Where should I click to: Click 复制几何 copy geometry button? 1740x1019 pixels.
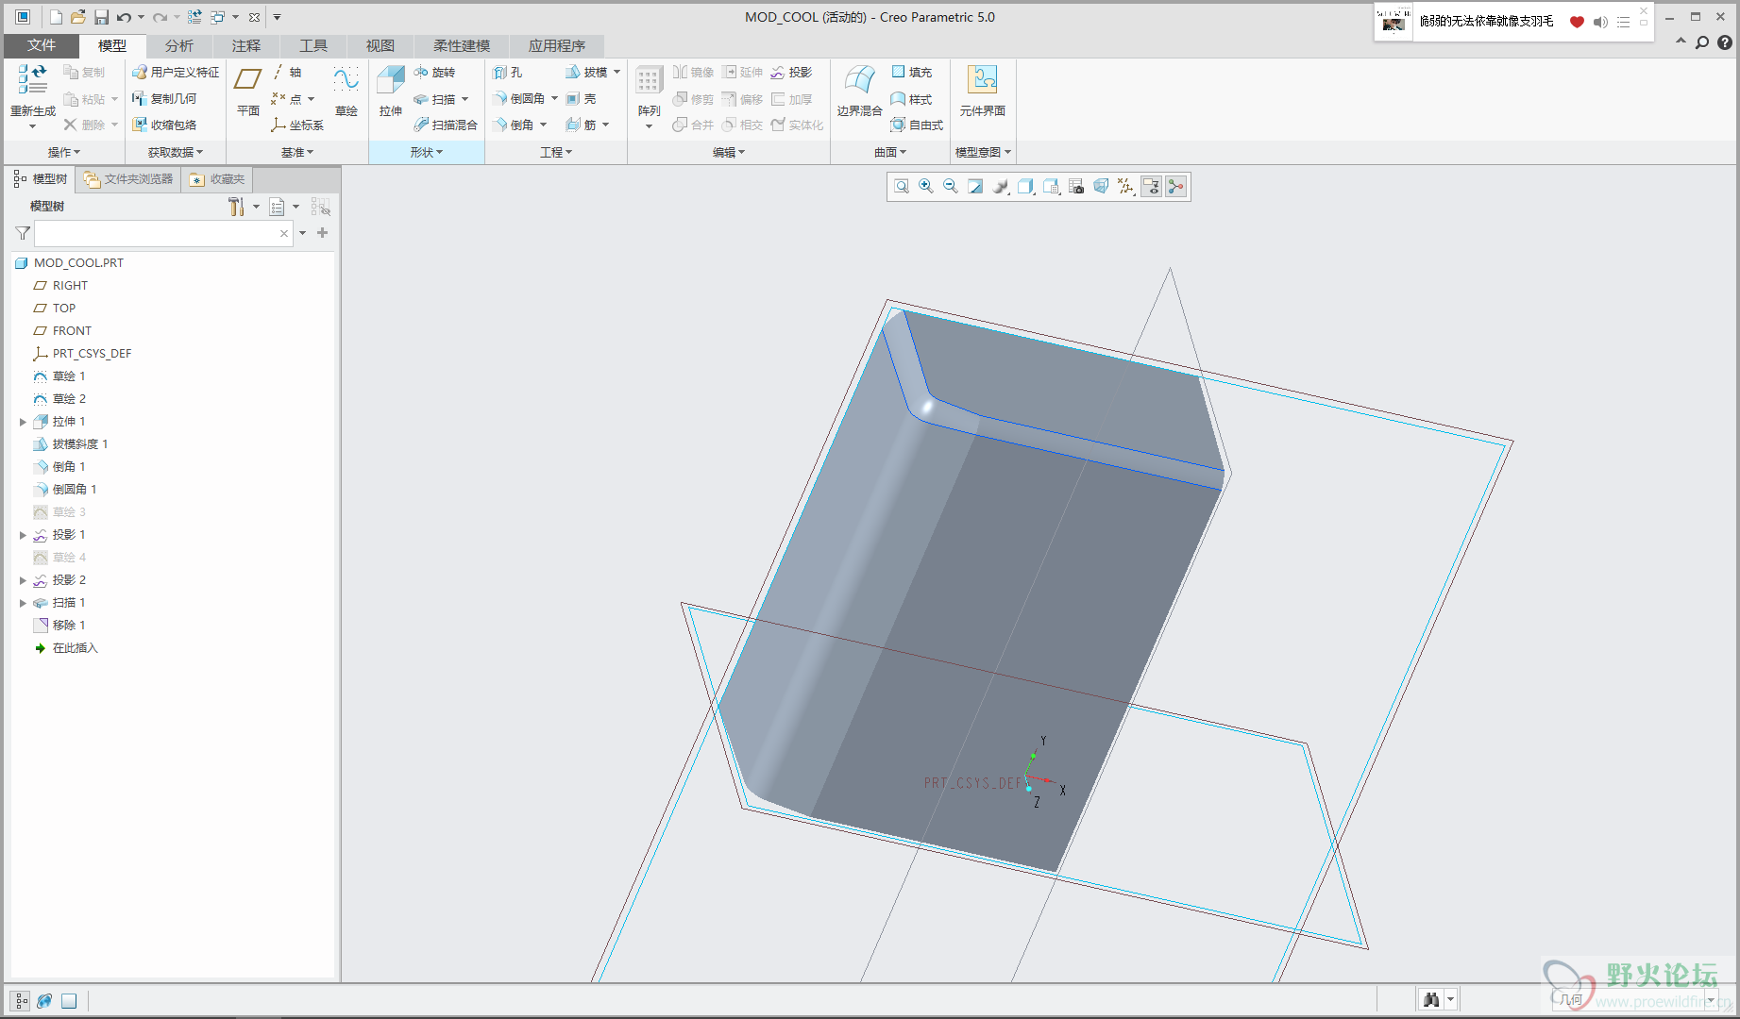pos(164,98)
